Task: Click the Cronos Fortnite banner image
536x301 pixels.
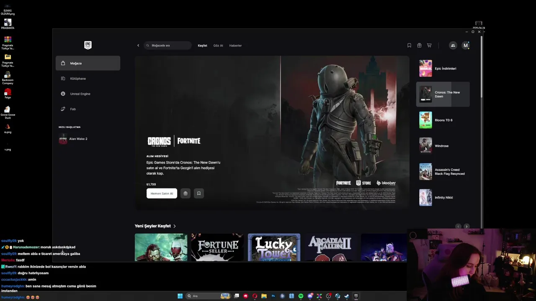Action: point(272,133)
